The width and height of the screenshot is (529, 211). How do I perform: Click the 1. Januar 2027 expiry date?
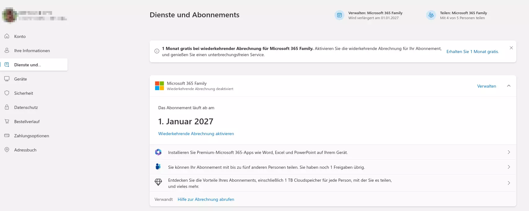pyautogui.click(x=186, y=122)
